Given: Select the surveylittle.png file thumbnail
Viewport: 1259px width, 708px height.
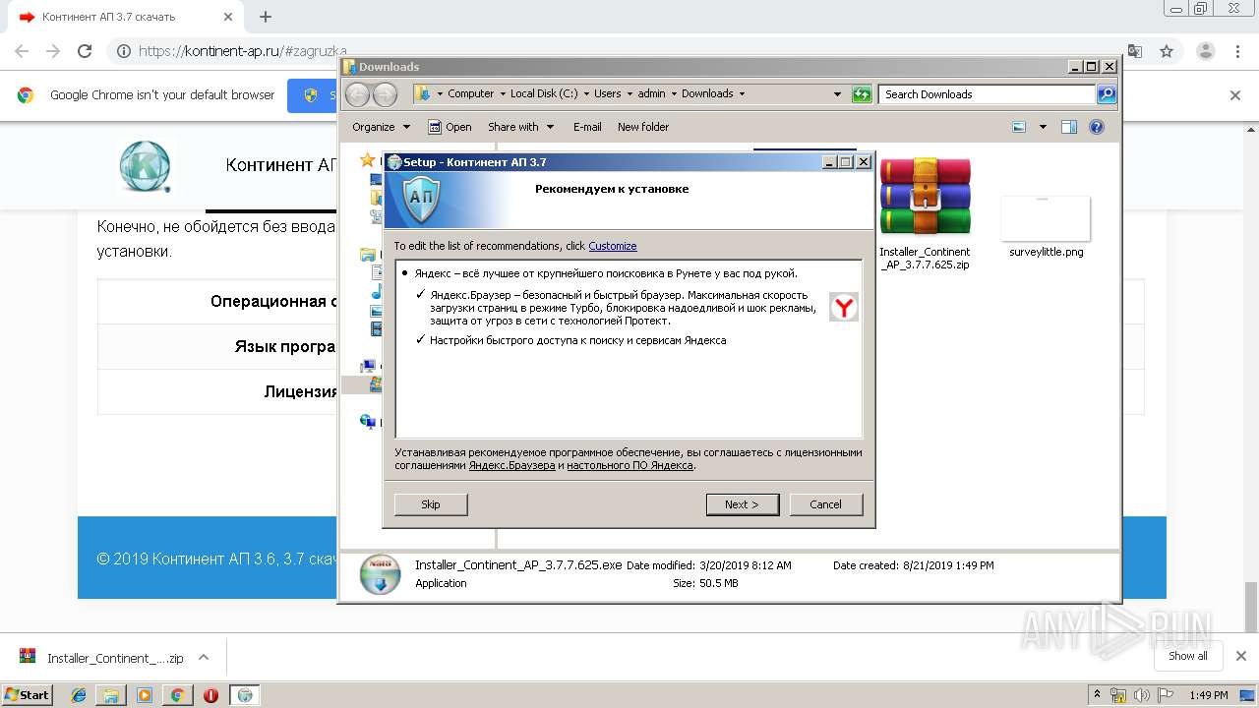Looking at the screenshot, I should [x=1046, y=225].
